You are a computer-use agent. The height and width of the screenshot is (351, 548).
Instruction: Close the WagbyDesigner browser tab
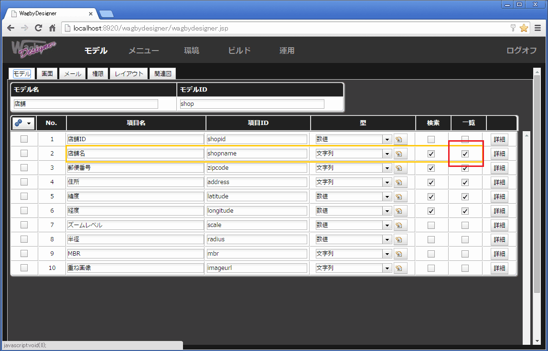(90, 14)
